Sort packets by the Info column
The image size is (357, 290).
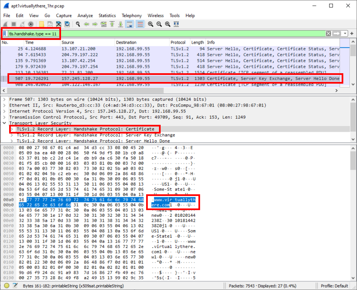point(273,42)
